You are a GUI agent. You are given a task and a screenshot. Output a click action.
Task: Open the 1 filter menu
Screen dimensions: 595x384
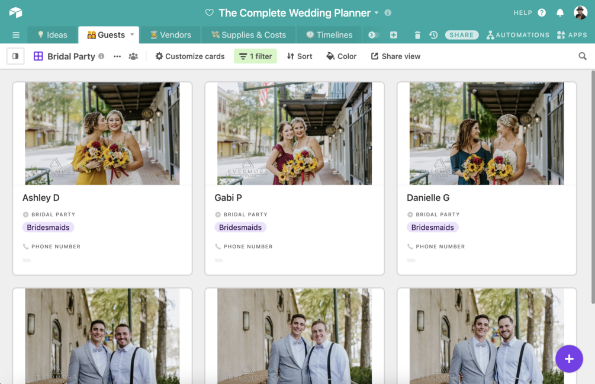255,56
